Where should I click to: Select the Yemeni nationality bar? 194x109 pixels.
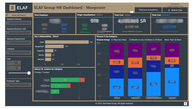(x=48, y=55)
